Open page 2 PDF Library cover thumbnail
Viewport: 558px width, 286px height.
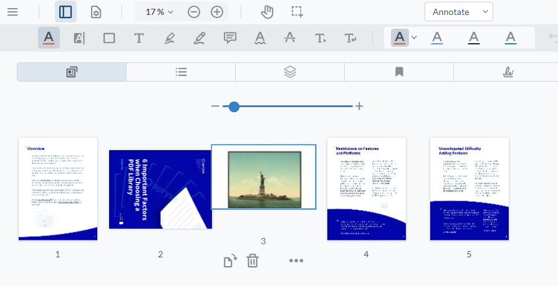[x=160, y=189]
